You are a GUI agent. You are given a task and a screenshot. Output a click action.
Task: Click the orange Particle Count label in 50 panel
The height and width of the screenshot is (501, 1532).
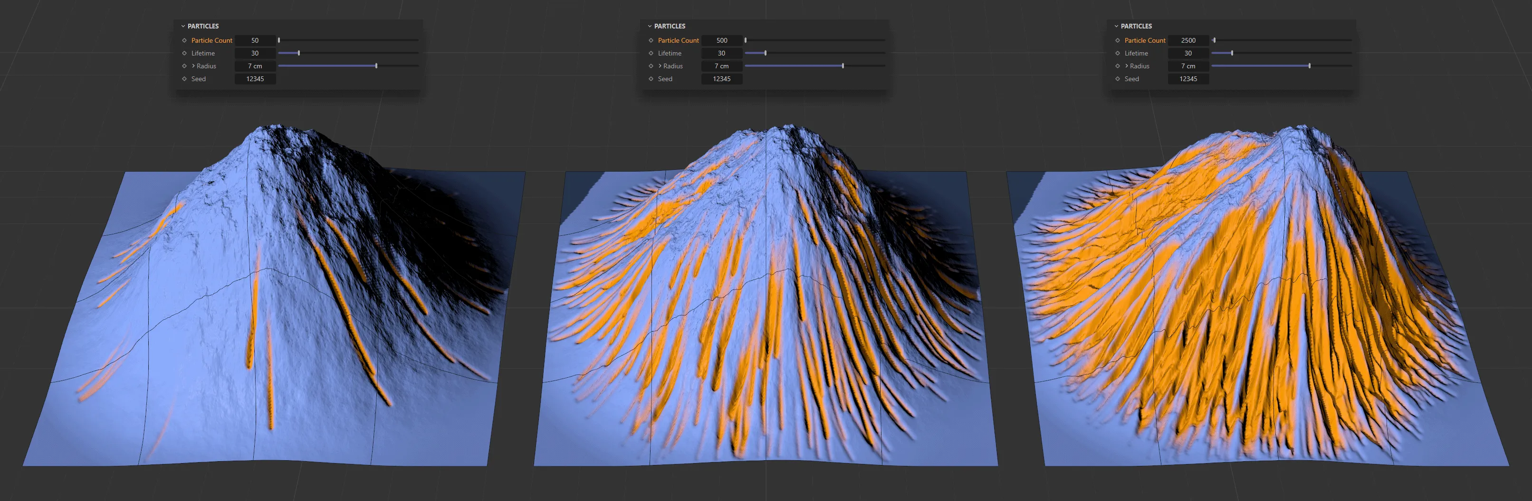212,40
